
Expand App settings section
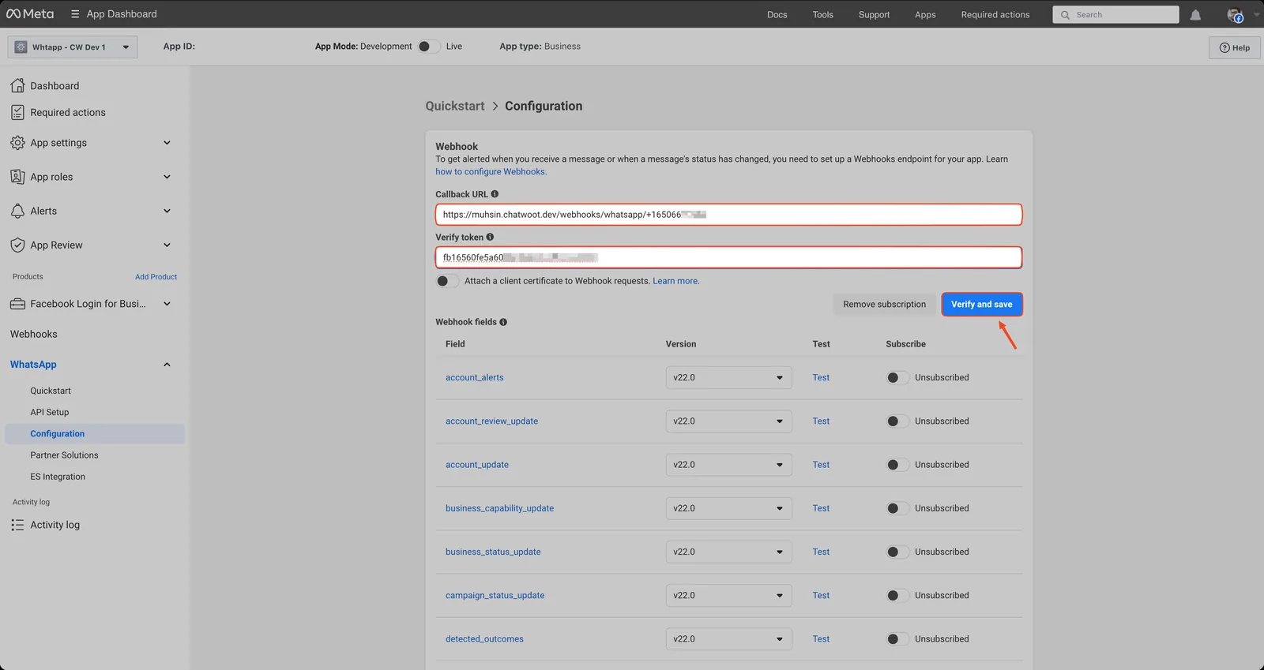[x=167, y=143]
